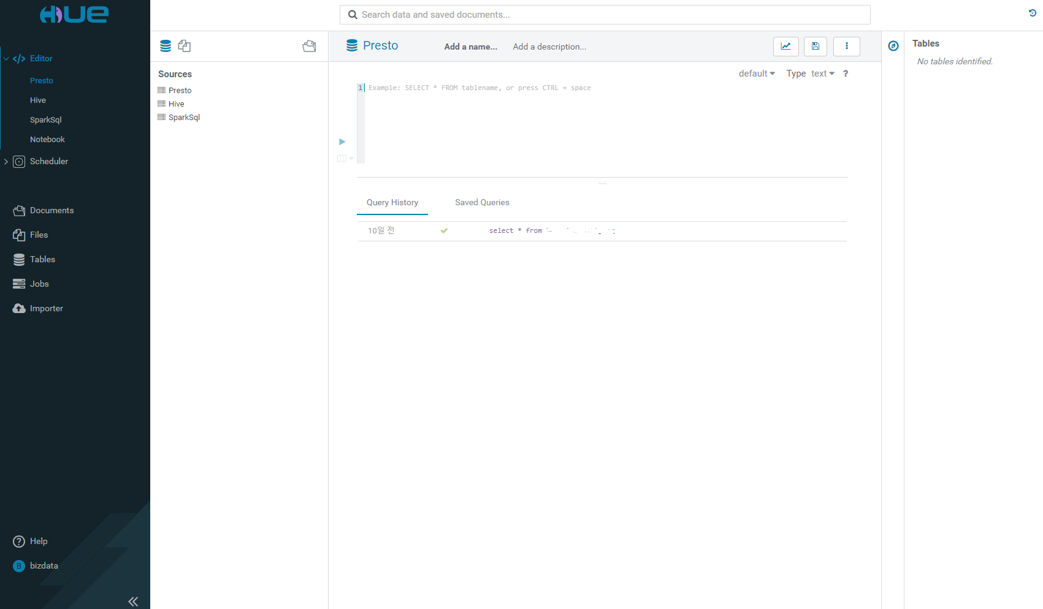Switch to files icon in assist panel
Image resolution: width=1043 pixels, height=609 pixels.
185,46
